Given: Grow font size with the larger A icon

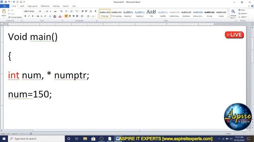Looking at the screenshot, I should tap(47, 11).
